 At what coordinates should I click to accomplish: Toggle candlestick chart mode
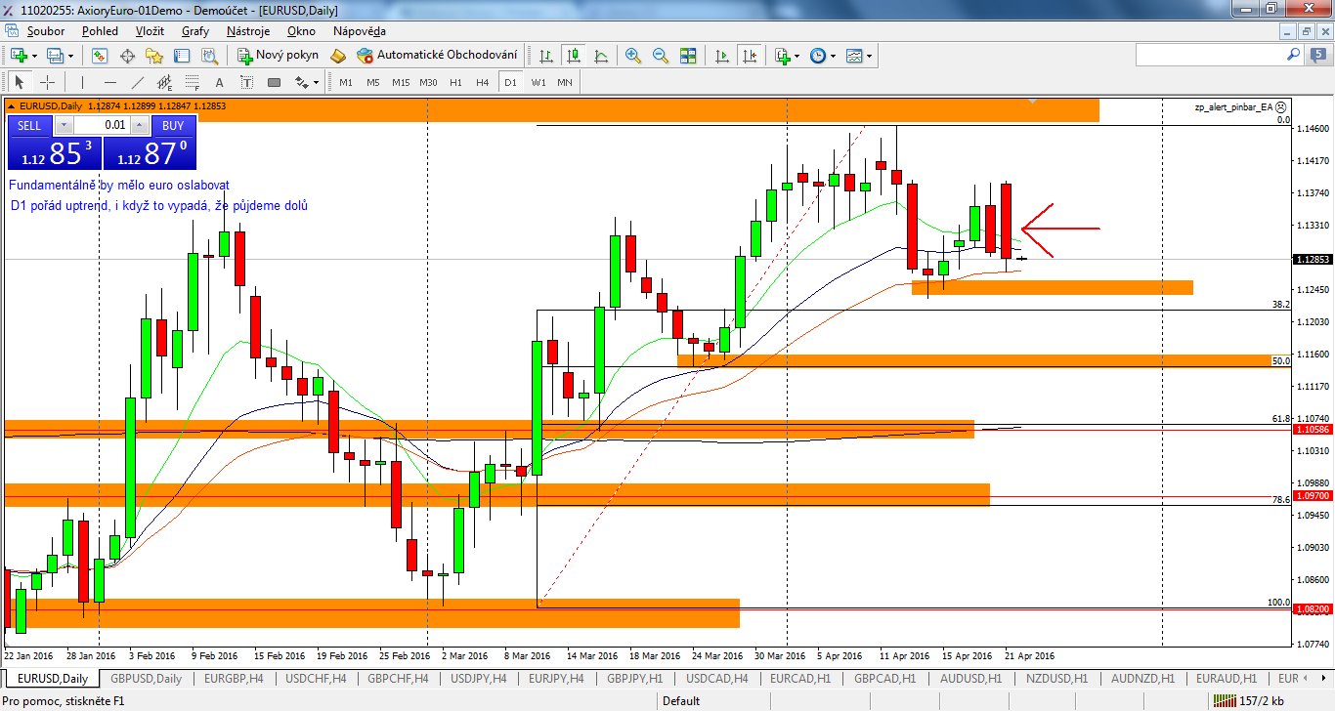click(x=574, y=56)
